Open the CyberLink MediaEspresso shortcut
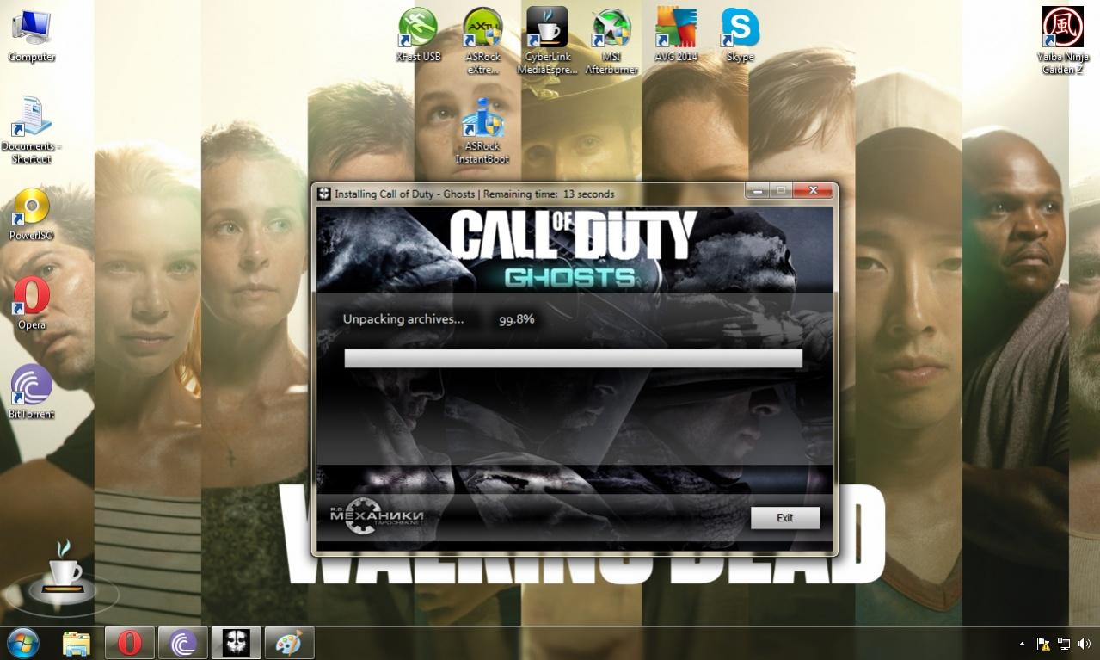Image resolution: width=1100 pixels, height=660 pixels. (x=547, y=40)
